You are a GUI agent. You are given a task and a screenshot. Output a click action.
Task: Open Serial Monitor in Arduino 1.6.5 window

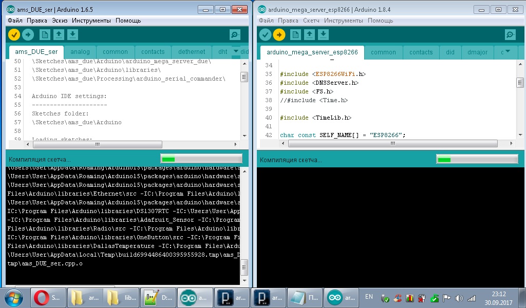click(235, 35)
